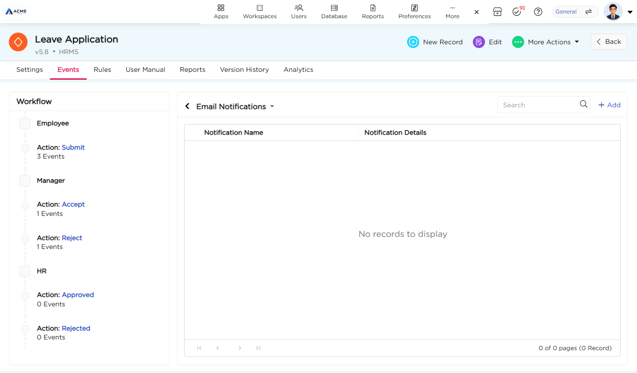
Task: Open the help question mark icon
Action: 538,12
